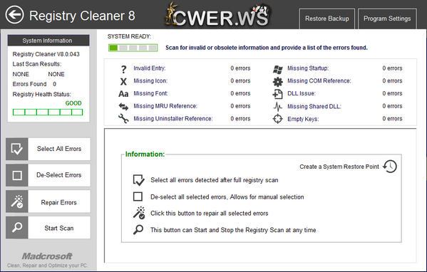Image resolution: width=427 pixels, height=272 pixels.
Task: Click the Missing Uninstaller Reference wrench icon
Action: [123, 119]
